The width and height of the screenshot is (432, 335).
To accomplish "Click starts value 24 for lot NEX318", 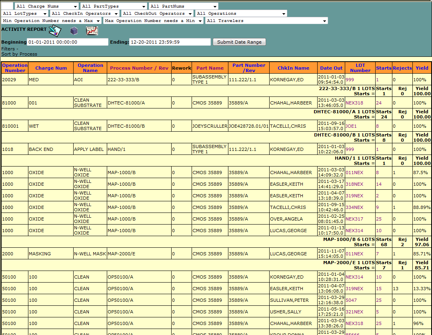I will coord(379,103).
